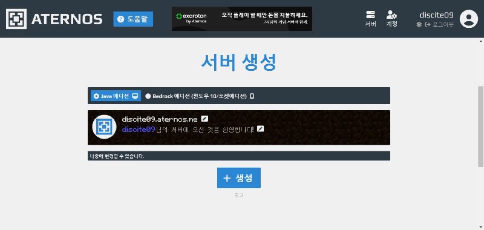Open the 도움말 help button
The image size is (484, 230).
[133, 19]
